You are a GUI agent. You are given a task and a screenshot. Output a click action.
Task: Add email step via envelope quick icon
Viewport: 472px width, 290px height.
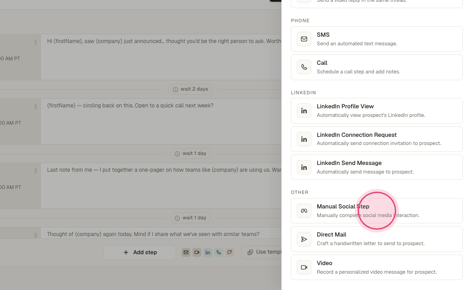[x=186, y=252]
